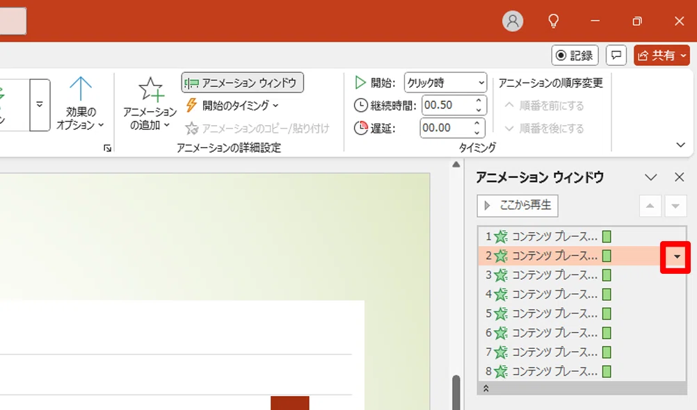
Task: Click ここから再生 play button
Action: (x=518, y=205)
